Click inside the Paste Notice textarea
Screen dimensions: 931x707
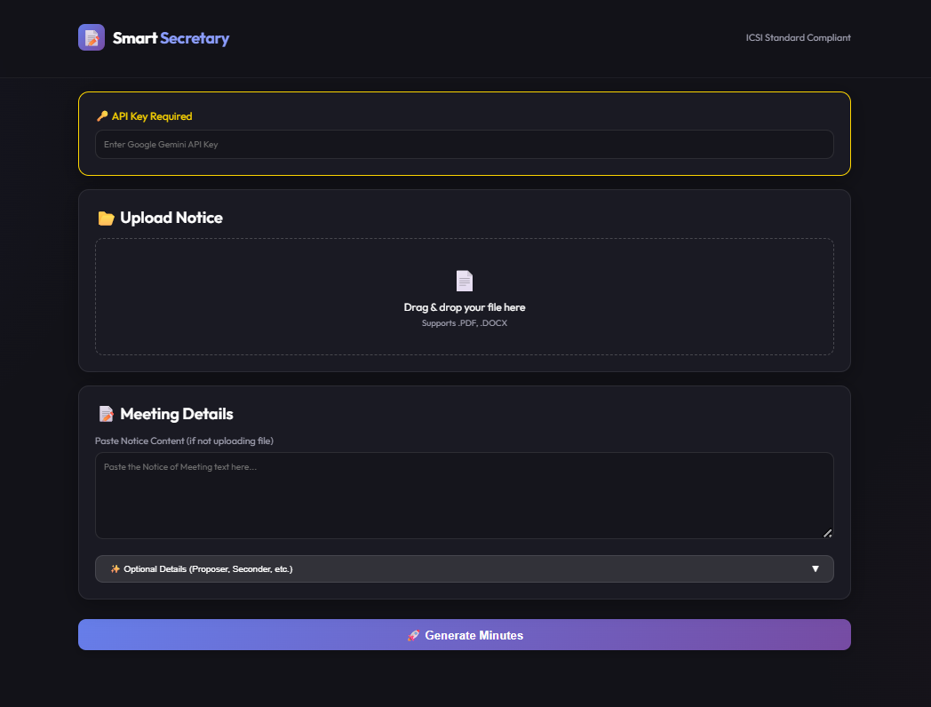point(464,496)
